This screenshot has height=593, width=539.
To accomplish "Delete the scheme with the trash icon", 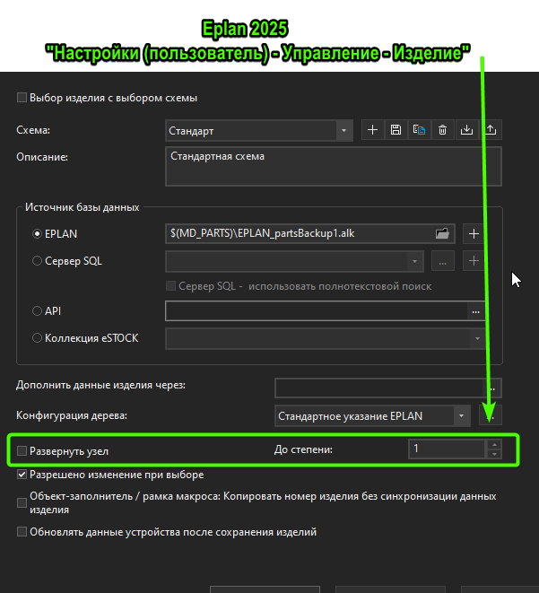I will tap(443, 130).
